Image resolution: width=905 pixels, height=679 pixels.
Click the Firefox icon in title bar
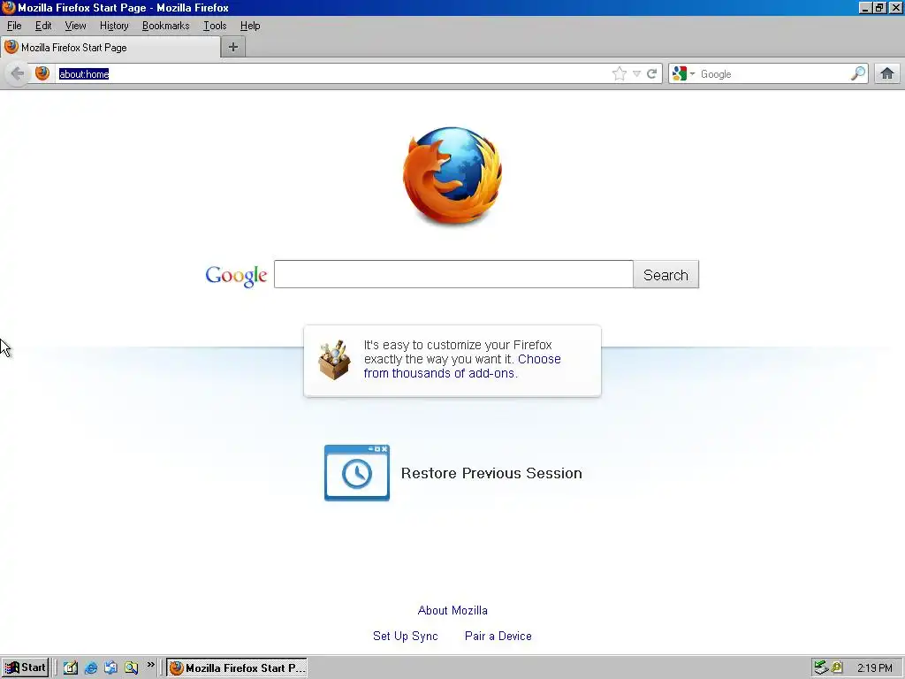(8, 7)
